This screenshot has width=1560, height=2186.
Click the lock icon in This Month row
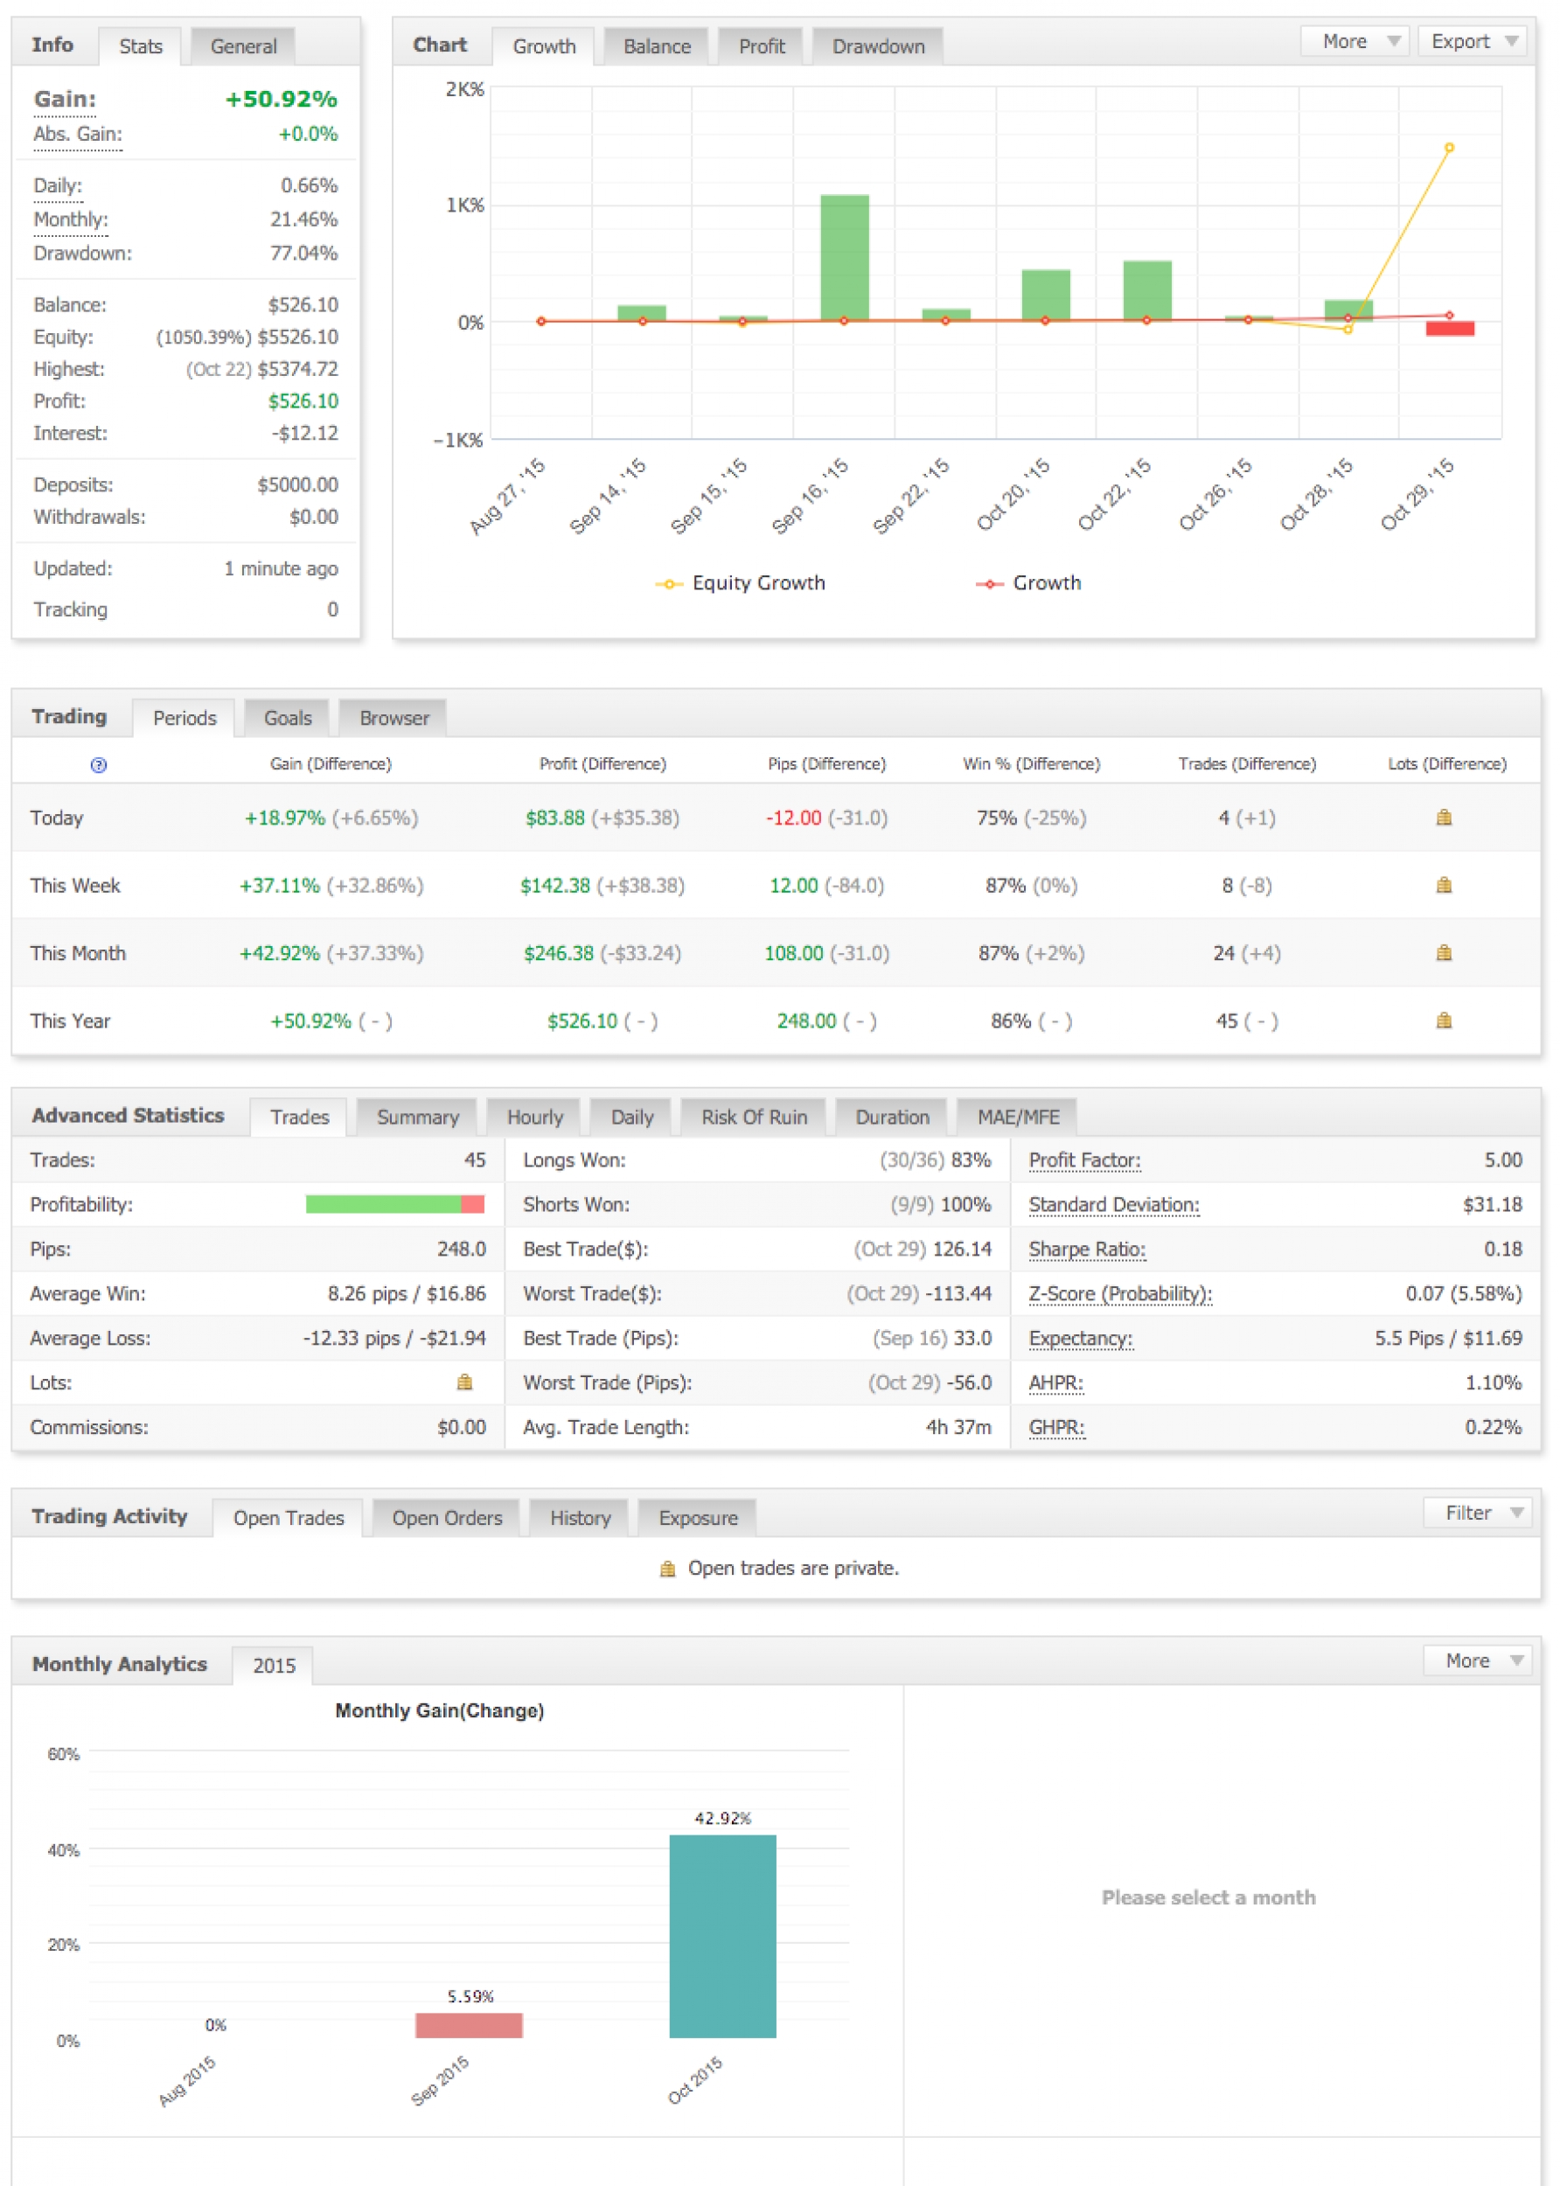pyautogui.click(x=1443, y=953)
